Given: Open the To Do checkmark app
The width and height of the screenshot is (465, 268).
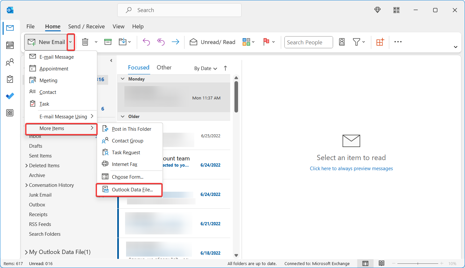Looking at the screenshot, I should (10, 96).
